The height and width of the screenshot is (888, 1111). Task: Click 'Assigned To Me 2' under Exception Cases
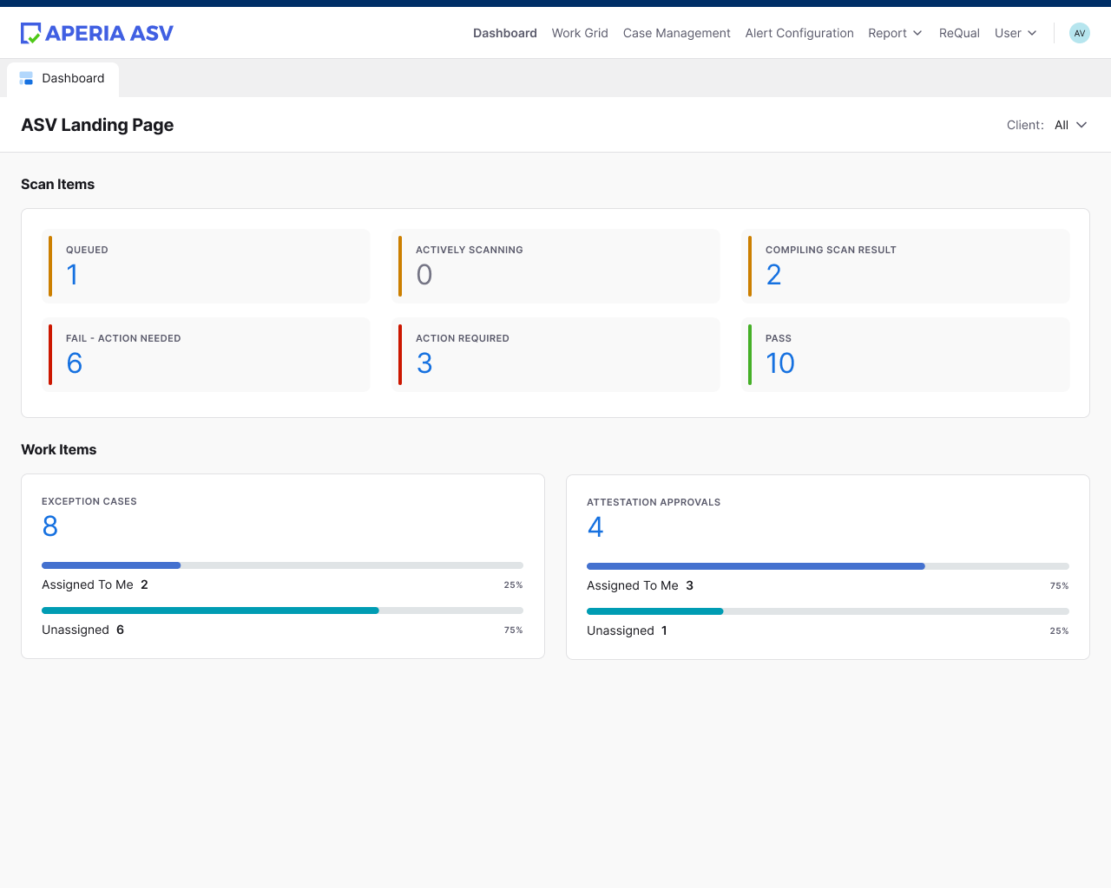[95, 584]
